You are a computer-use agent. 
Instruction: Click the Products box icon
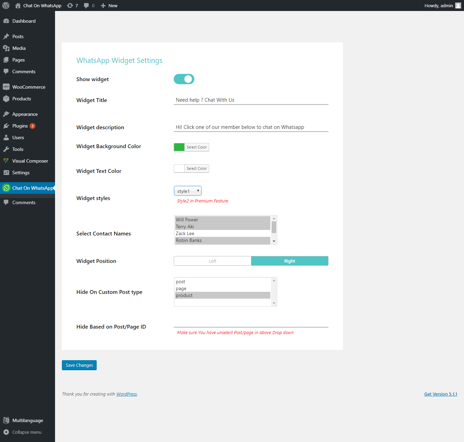coord(6,99)
